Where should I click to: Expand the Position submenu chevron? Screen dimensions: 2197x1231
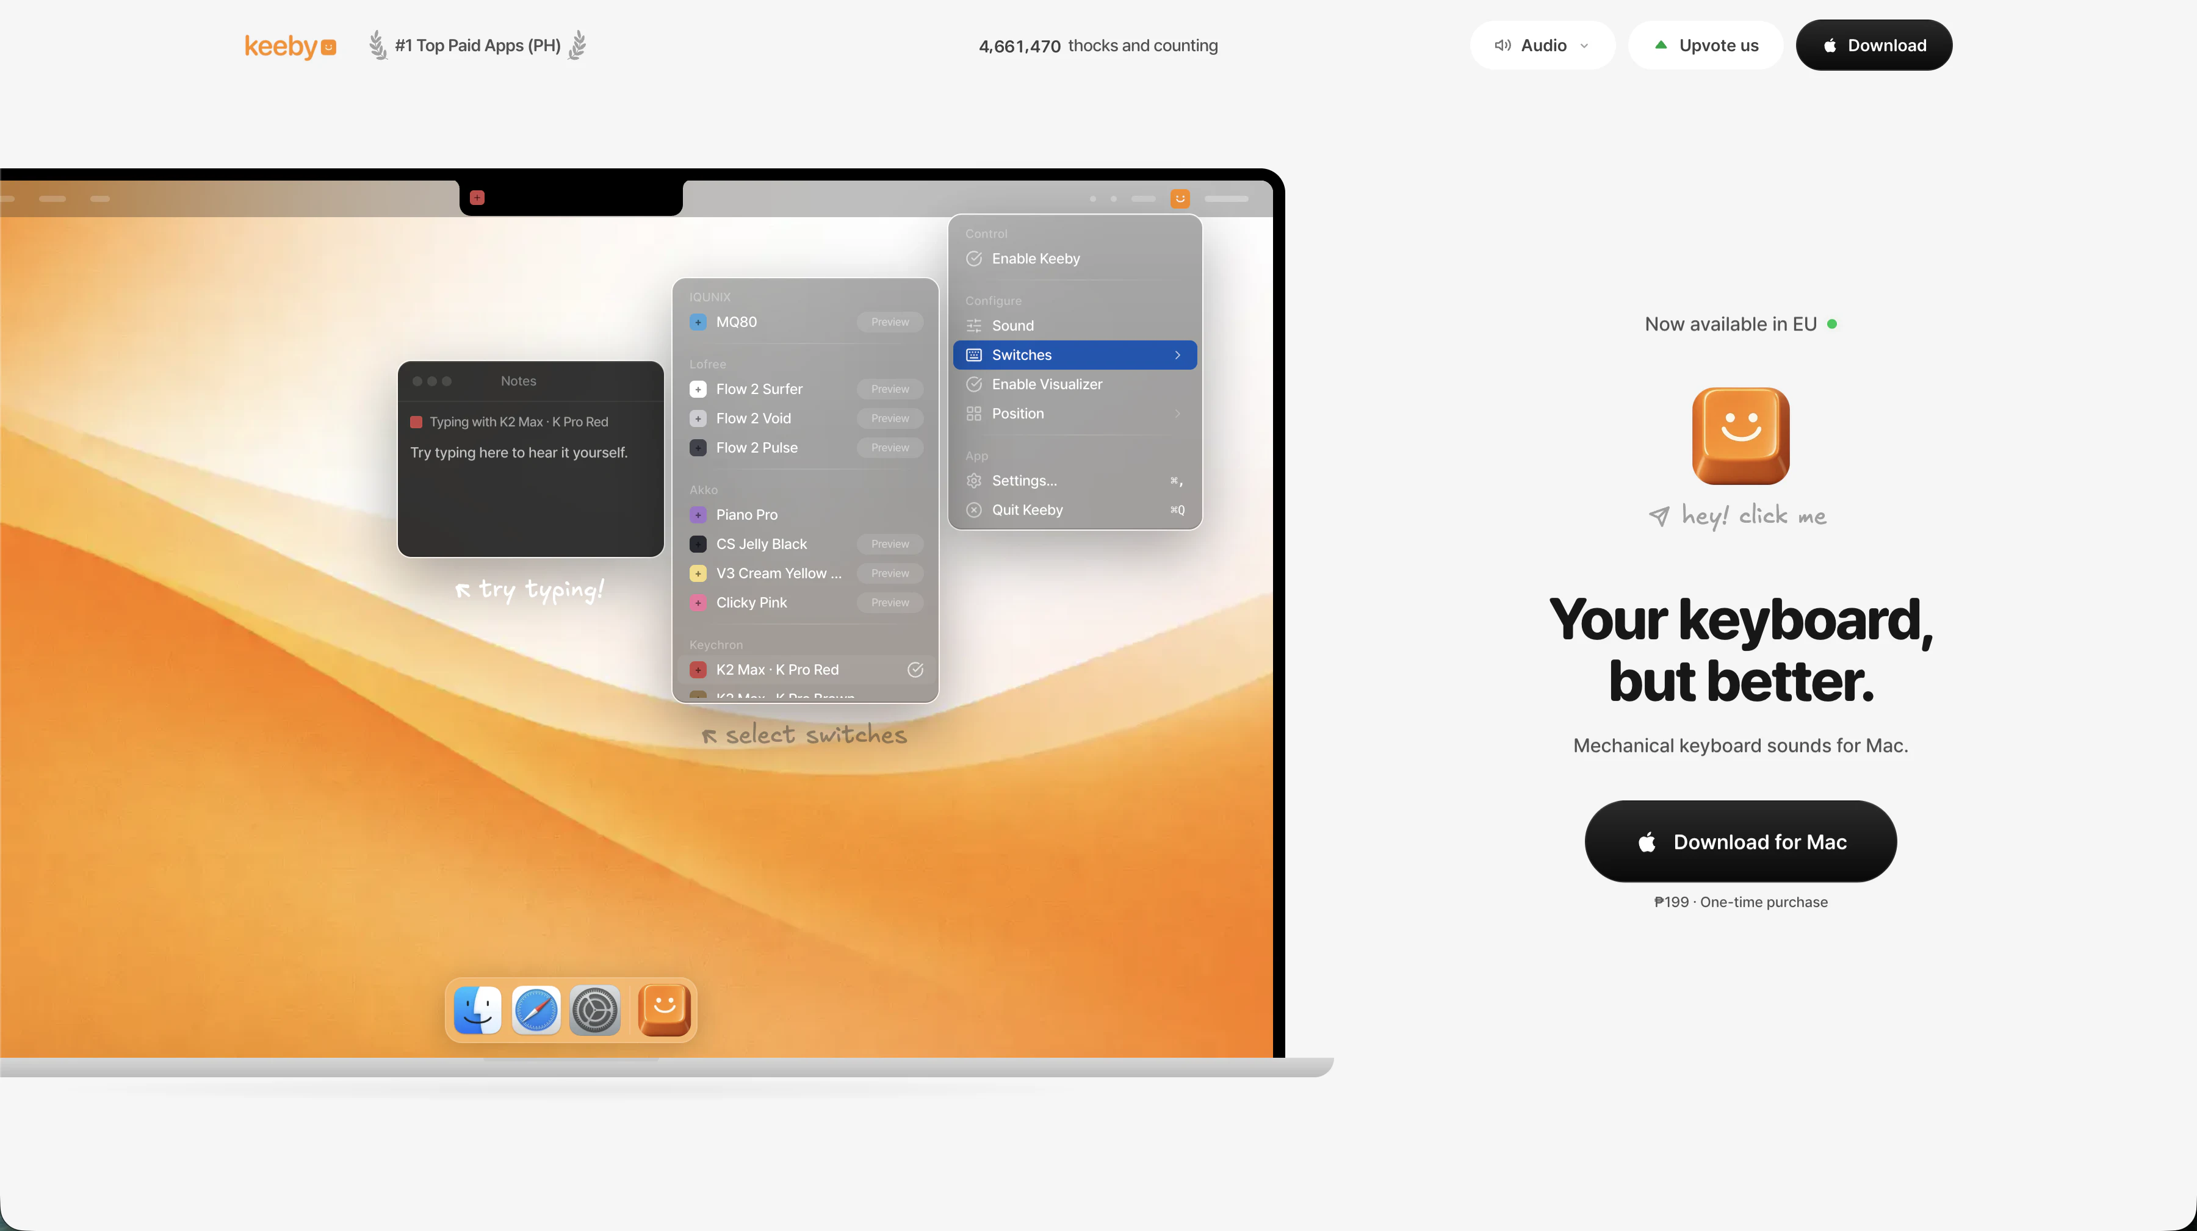pos(1178,414)
